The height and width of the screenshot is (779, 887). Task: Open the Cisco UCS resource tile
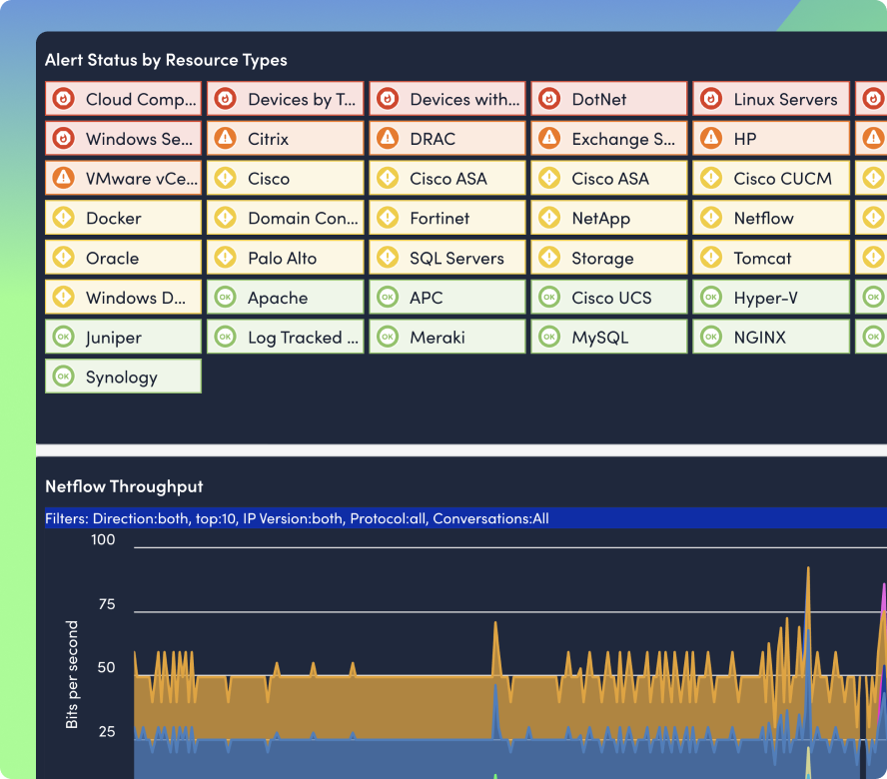pos(609,298)
